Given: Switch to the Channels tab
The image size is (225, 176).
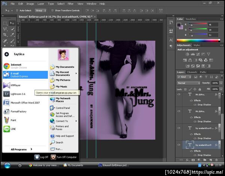Looking at the screenshot, I should point(192,72).
